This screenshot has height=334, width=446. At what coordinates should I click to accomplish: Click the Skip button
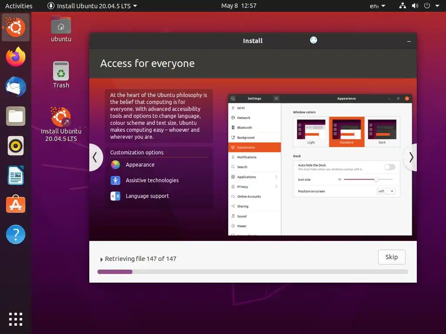pos(392,257)
